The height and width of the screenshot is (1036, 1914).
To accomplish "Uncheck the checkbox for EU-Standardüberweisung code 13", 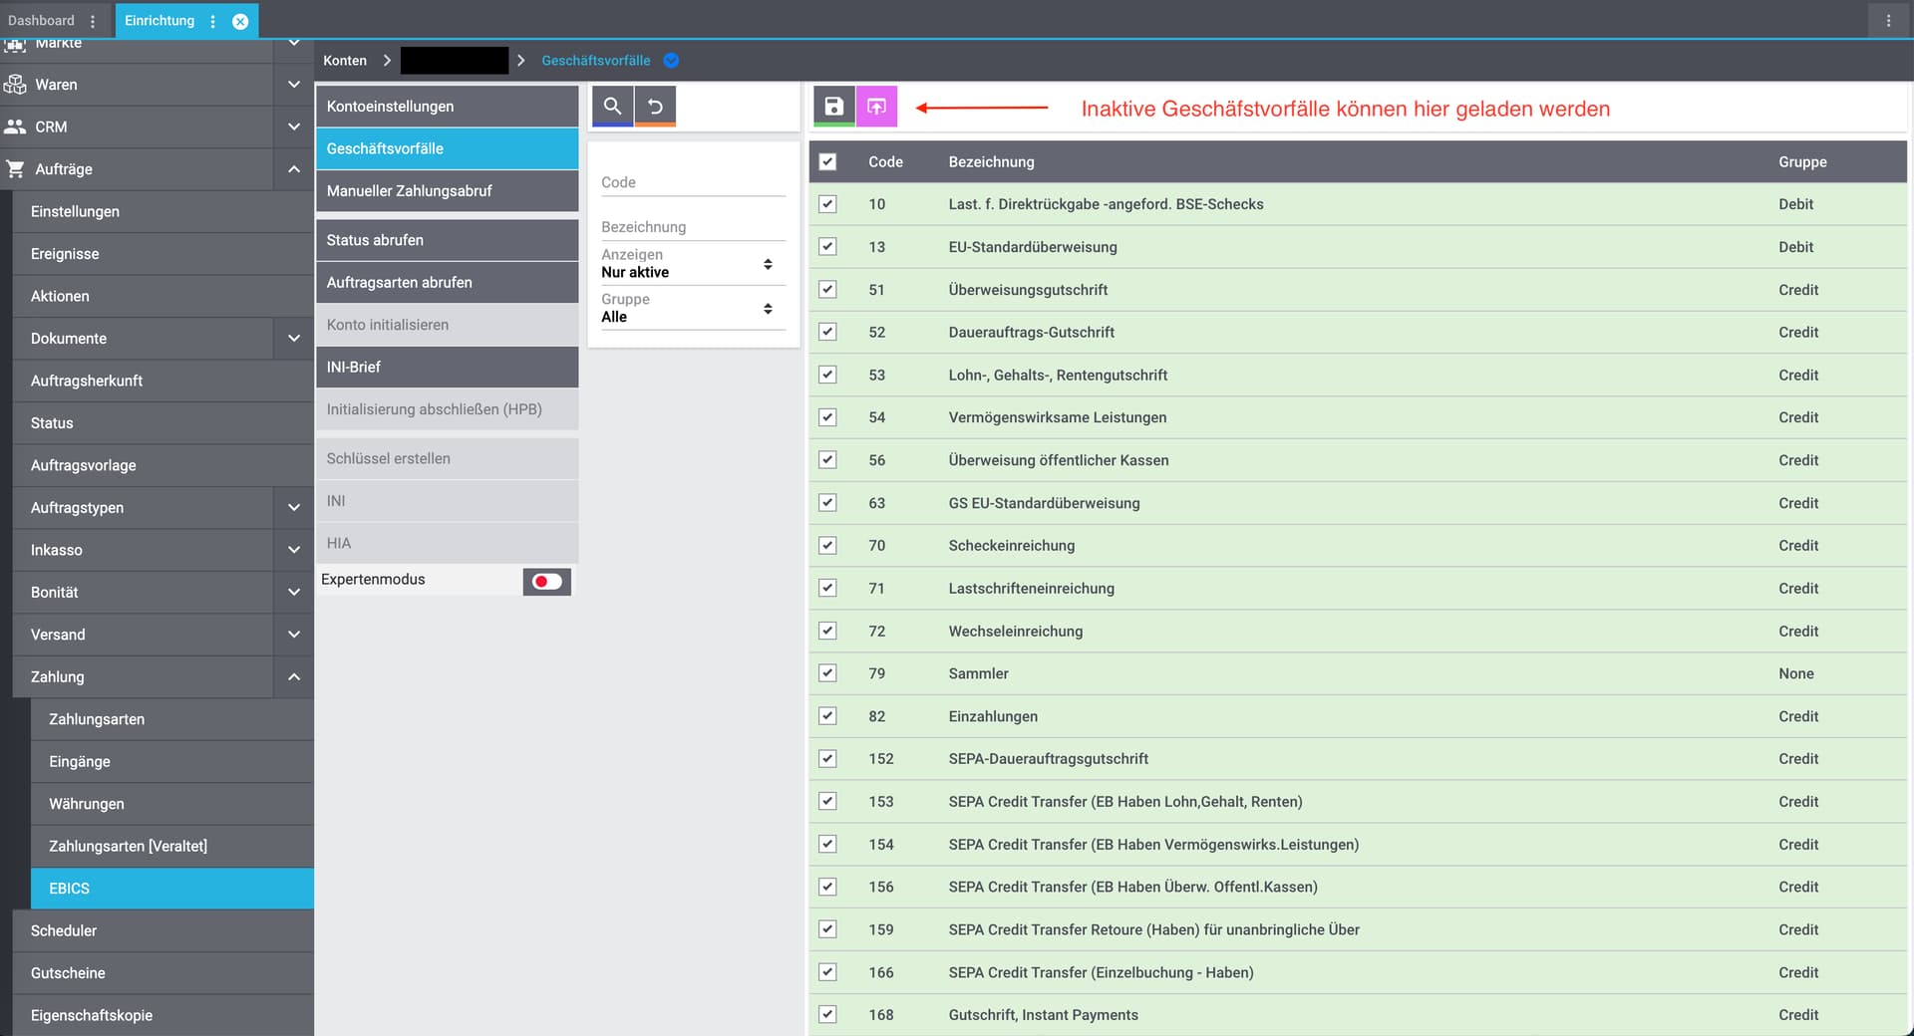I will [x=827, y=247].
